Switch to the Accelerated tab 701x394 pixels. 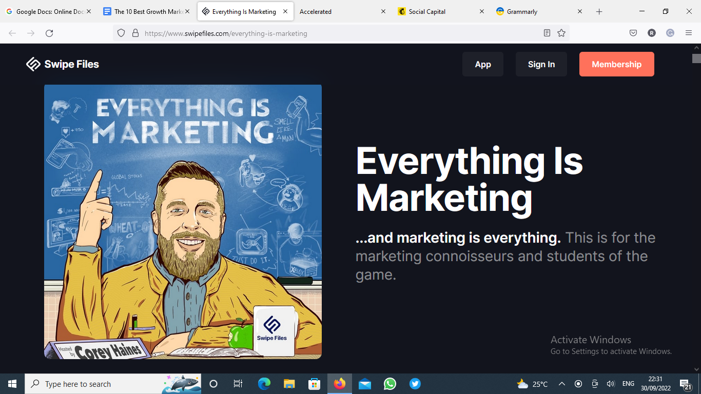tap(343, 11)
